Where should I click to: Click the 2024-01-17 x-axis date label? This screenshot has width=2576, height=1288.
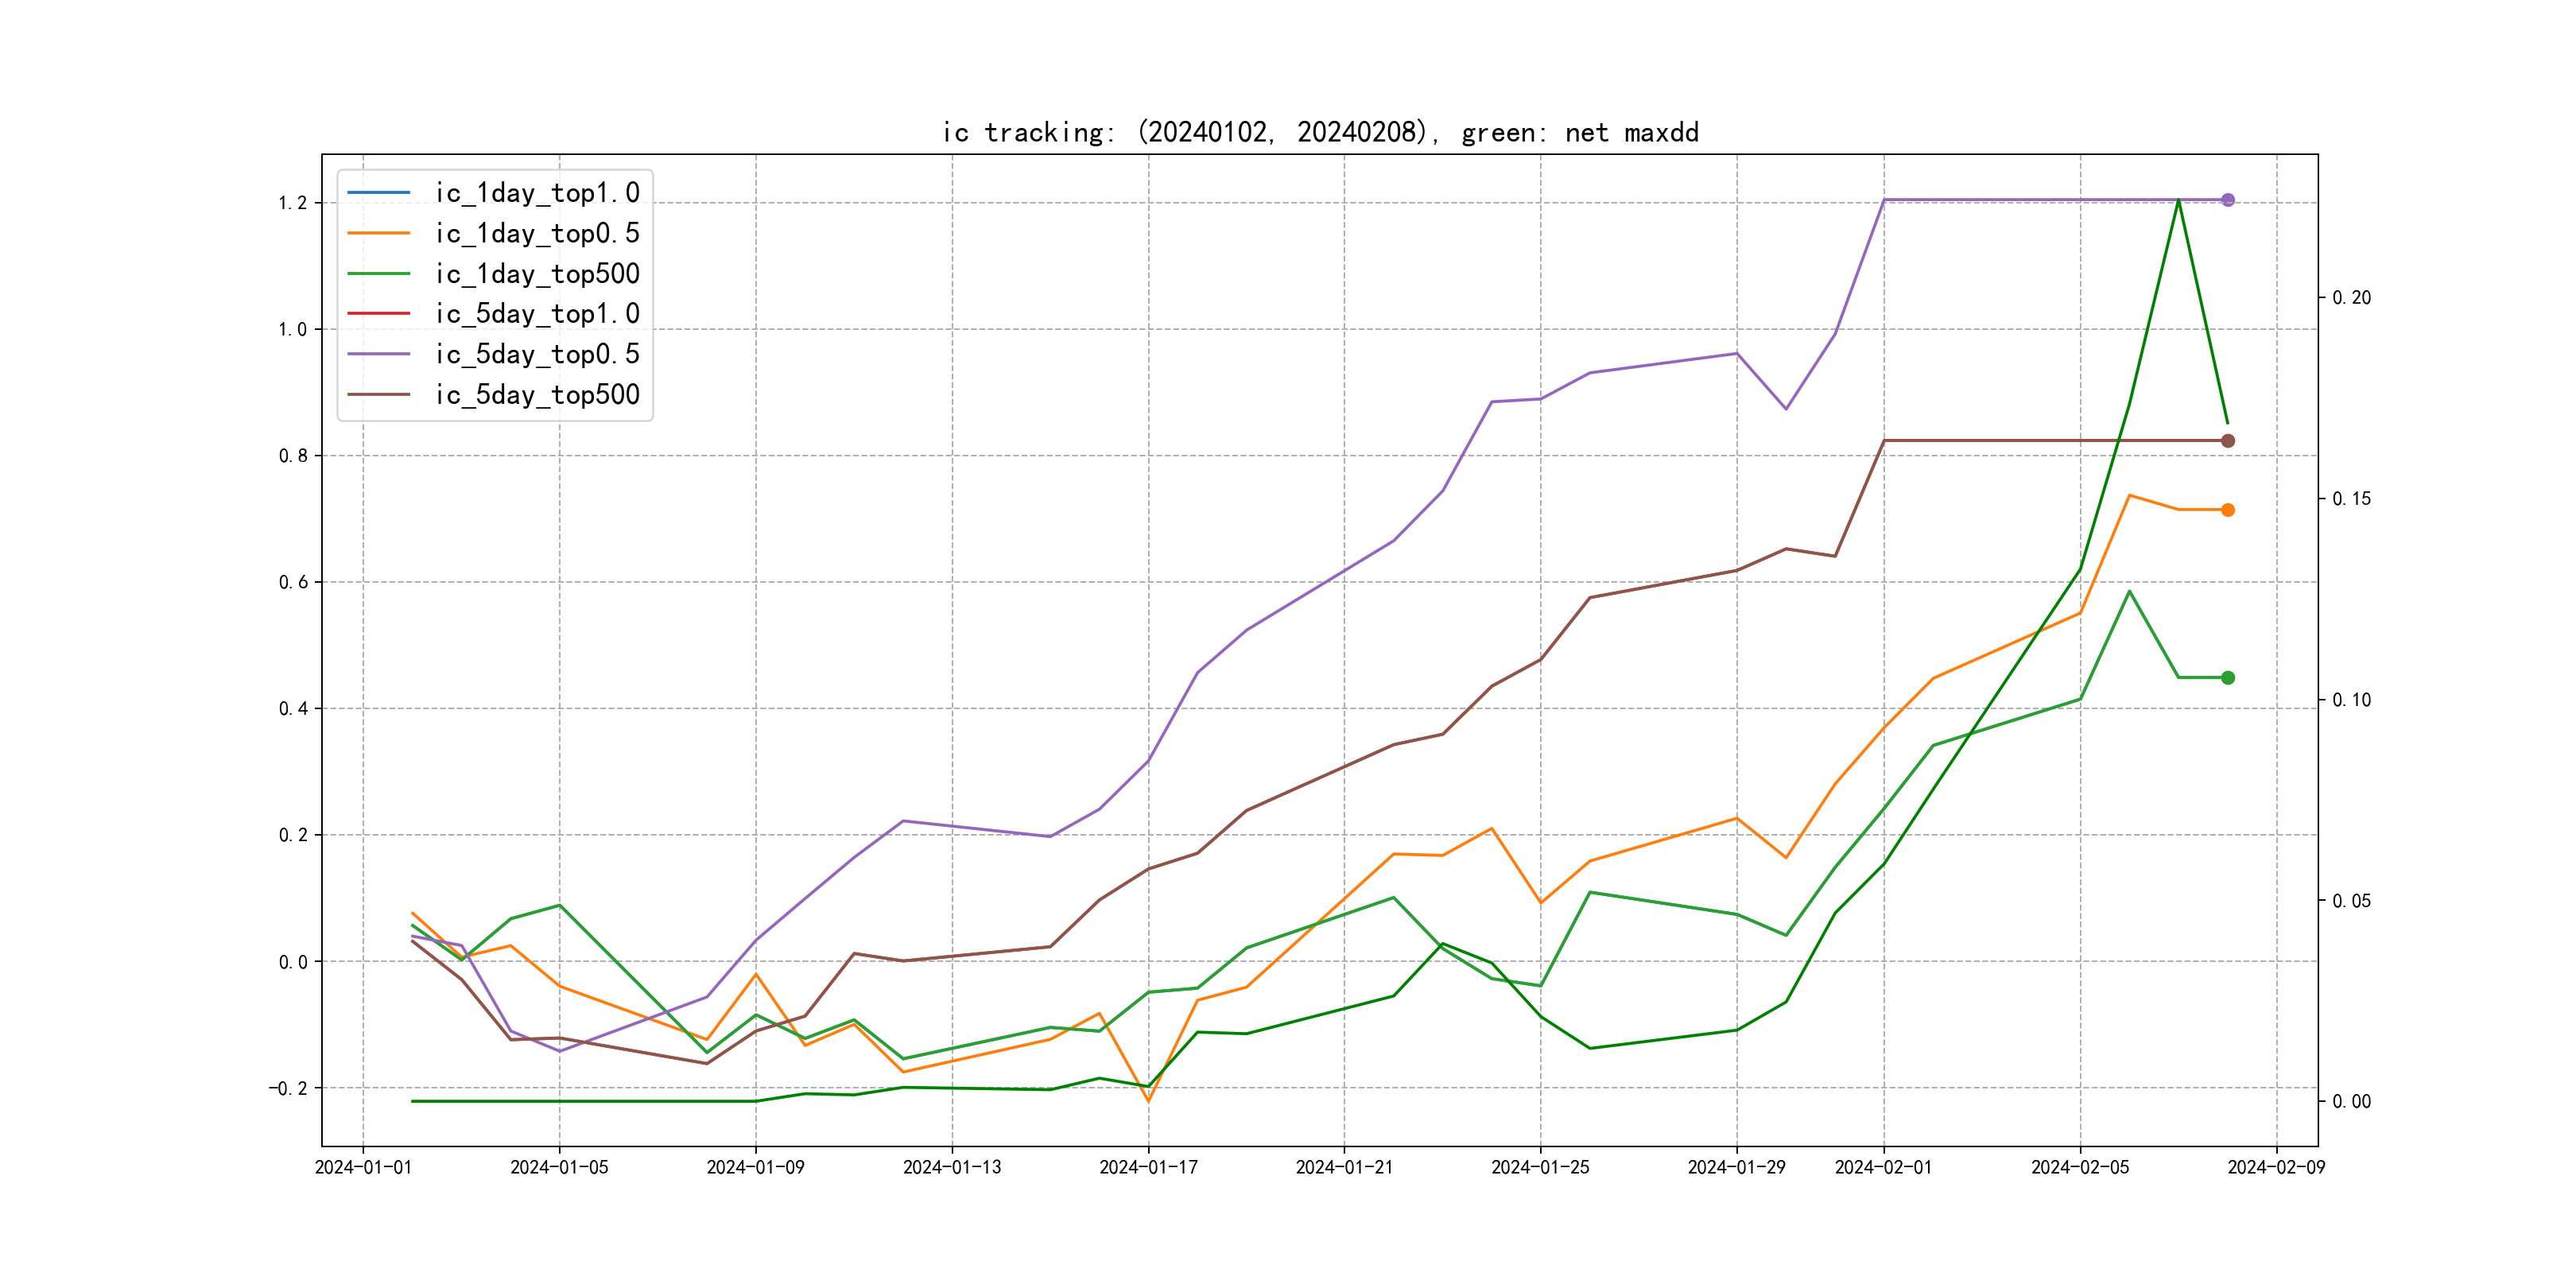pyautogui.click(x=1148, y=1167)
